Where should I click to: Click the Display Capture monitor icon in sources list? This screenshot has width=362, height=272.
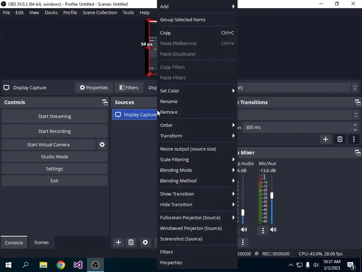pyautogui.click(x=118, y=114)
